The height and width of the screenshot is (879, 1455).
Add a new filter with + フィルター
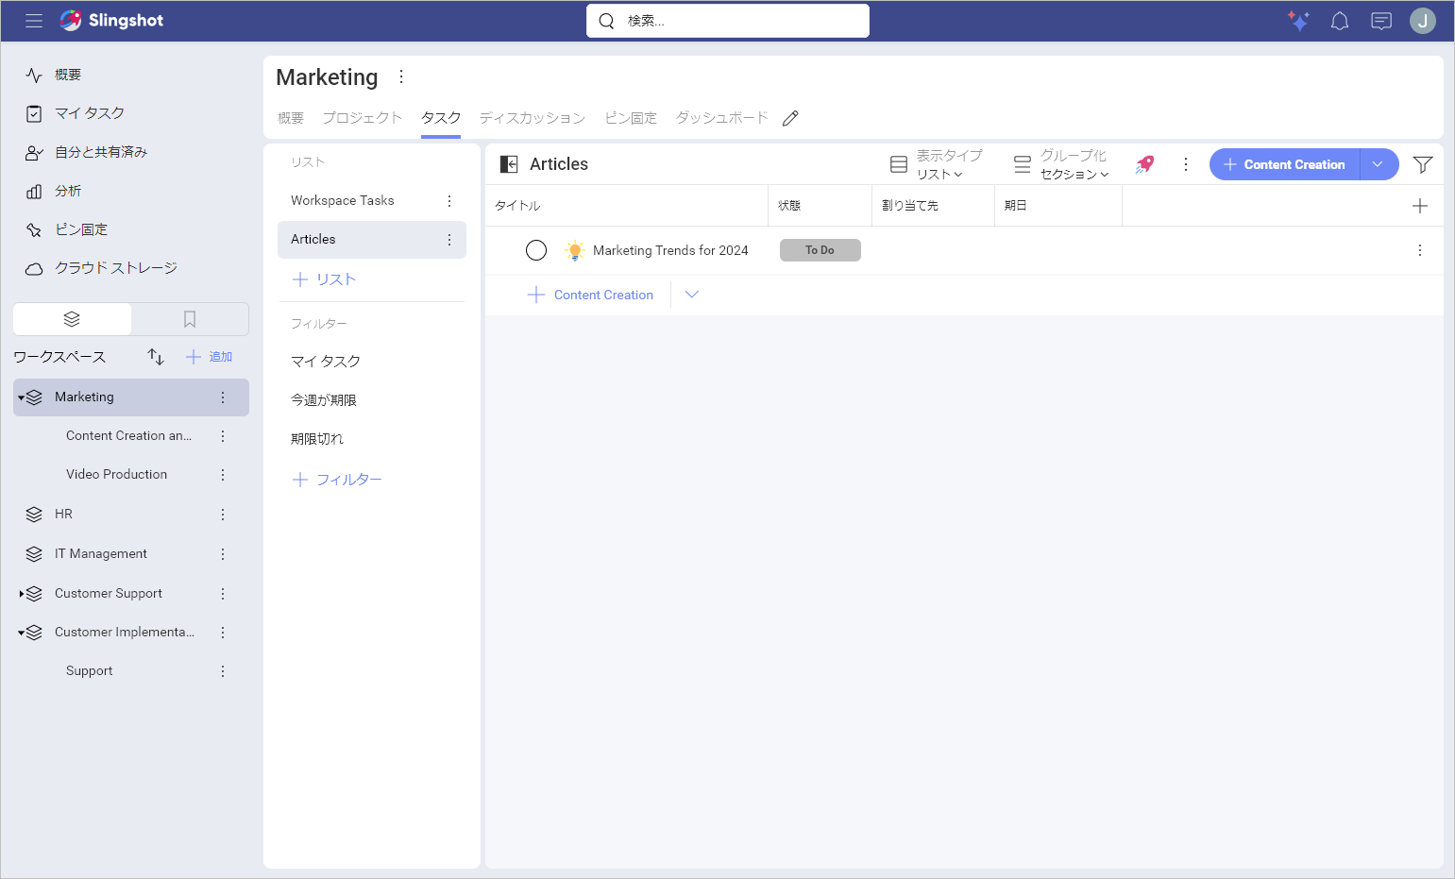tap(337, 480)
